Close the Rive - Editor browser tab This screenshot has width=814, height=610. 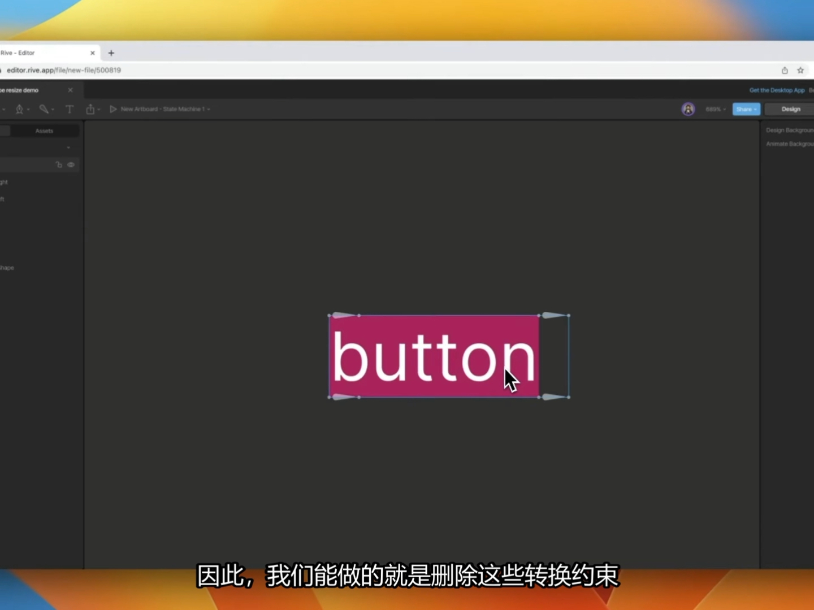(x=93, y=53)
